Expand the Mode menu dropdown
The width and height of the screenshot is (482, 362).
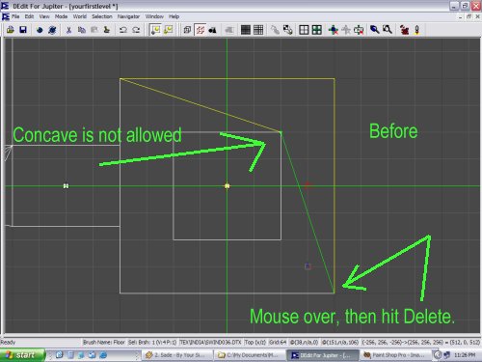(61, 16)
